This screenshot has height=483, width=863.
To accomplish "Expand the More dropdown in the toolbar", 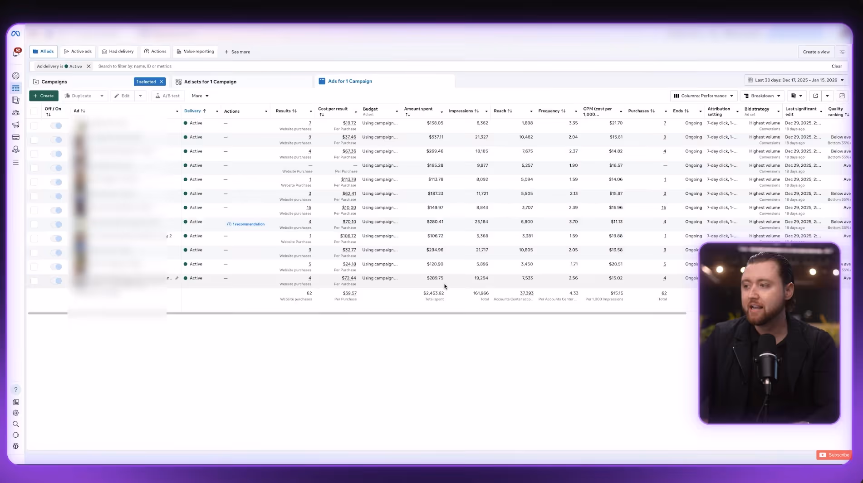I will pyautogui.click(x=200, y=96).
